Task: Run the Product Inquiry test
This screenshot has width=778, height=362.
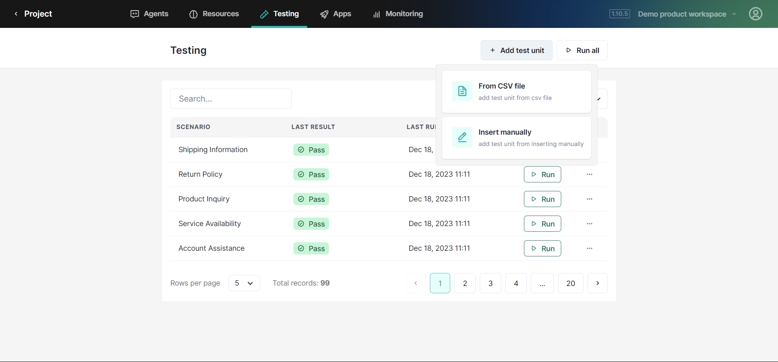Action: pyautogui.click(x=542, y=199)
